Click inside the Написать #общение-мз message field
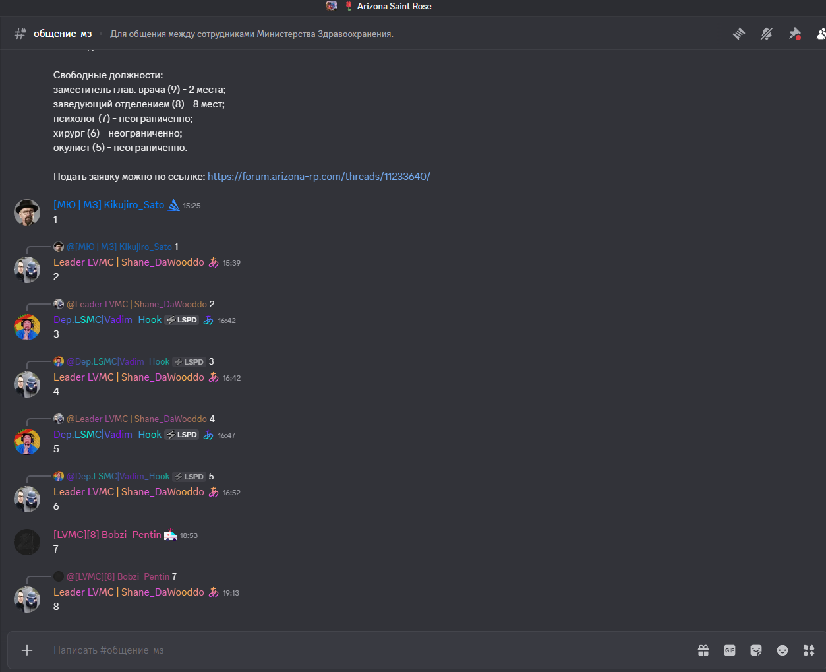The image size is (826, 672). point(369,650)
